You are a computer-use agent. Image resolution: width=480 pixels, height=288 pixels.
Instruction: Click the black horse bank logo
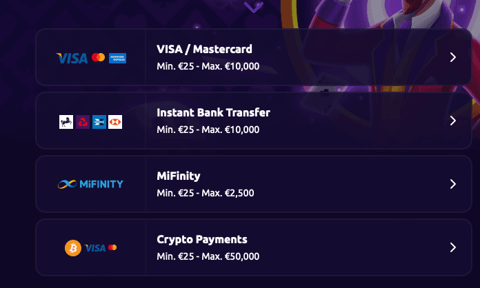click(66, 122)
